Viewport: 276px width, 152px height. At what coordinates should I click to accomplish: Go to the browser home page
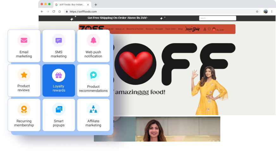click(x=60, y=12)
